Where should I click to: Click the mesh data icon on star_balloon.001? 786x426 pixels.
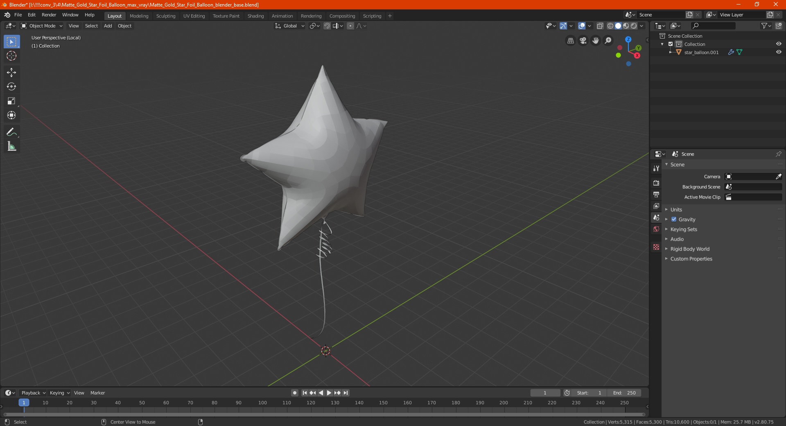739,52
